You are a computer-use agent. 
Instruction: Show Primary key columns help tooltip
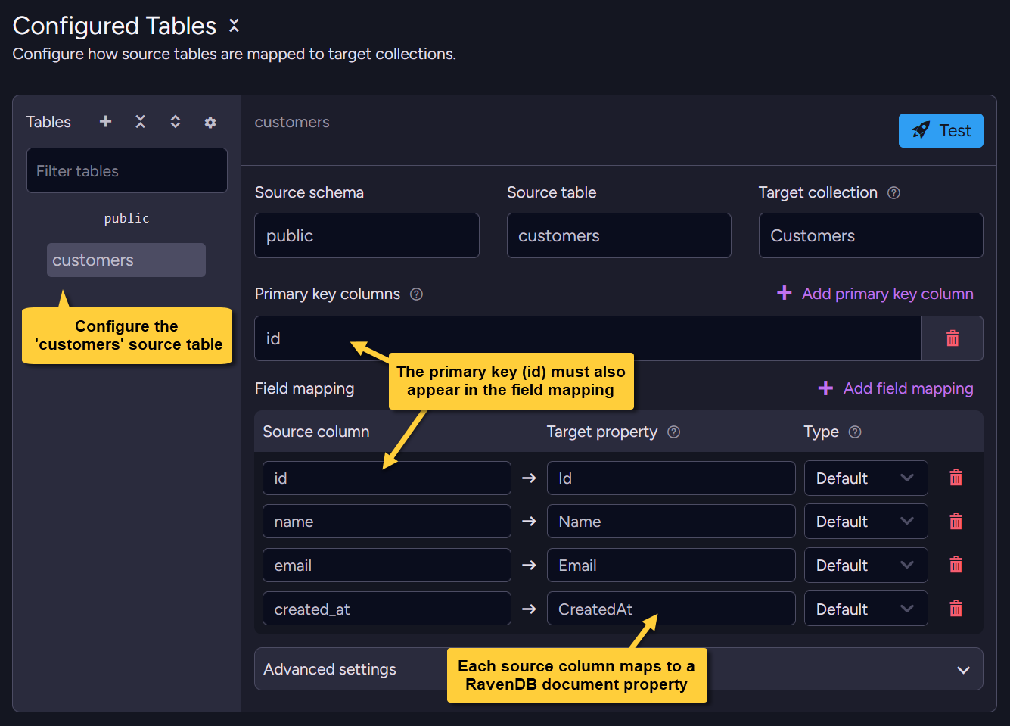416,294
